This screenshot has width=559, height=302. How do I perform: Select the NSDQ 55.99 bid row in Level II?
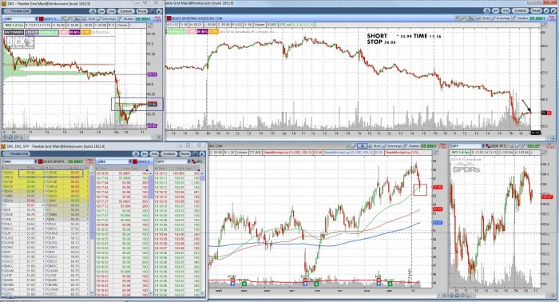[x=23, y=173]
